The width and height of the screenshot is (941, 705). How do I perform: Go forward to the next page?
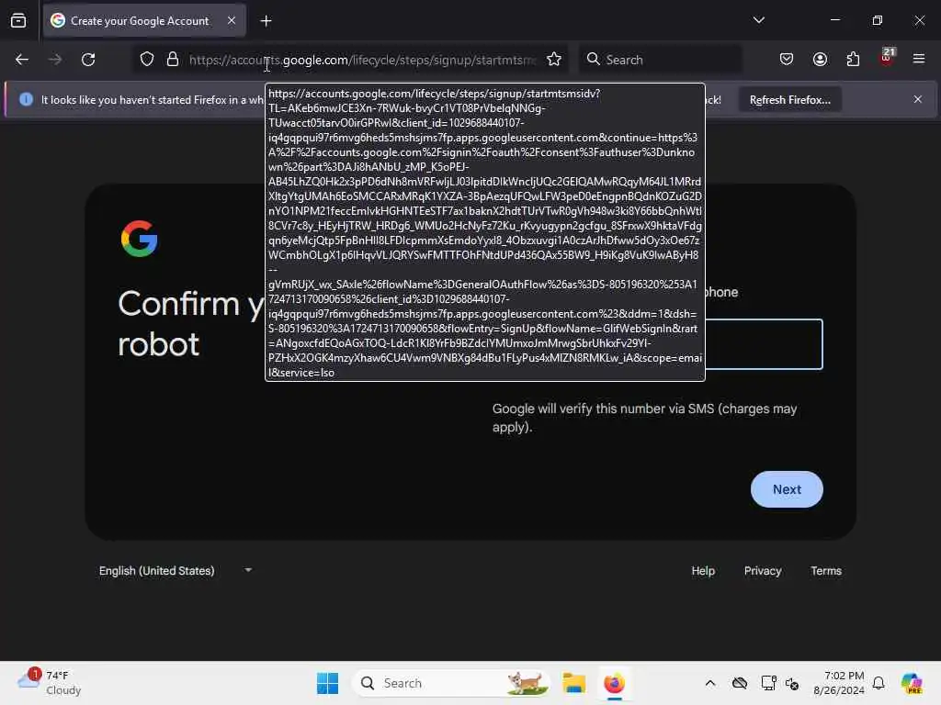(x=55, y=60)
